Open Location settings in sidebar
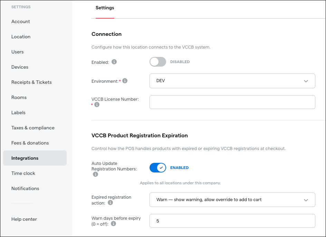The height and width of the screenshot is (237, 326). (21, 37)
